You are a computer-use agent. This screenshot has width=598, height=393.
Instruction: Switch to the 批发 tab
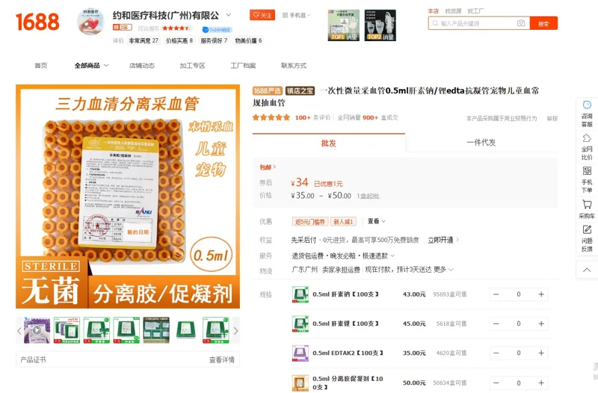(x=328, y=143)
